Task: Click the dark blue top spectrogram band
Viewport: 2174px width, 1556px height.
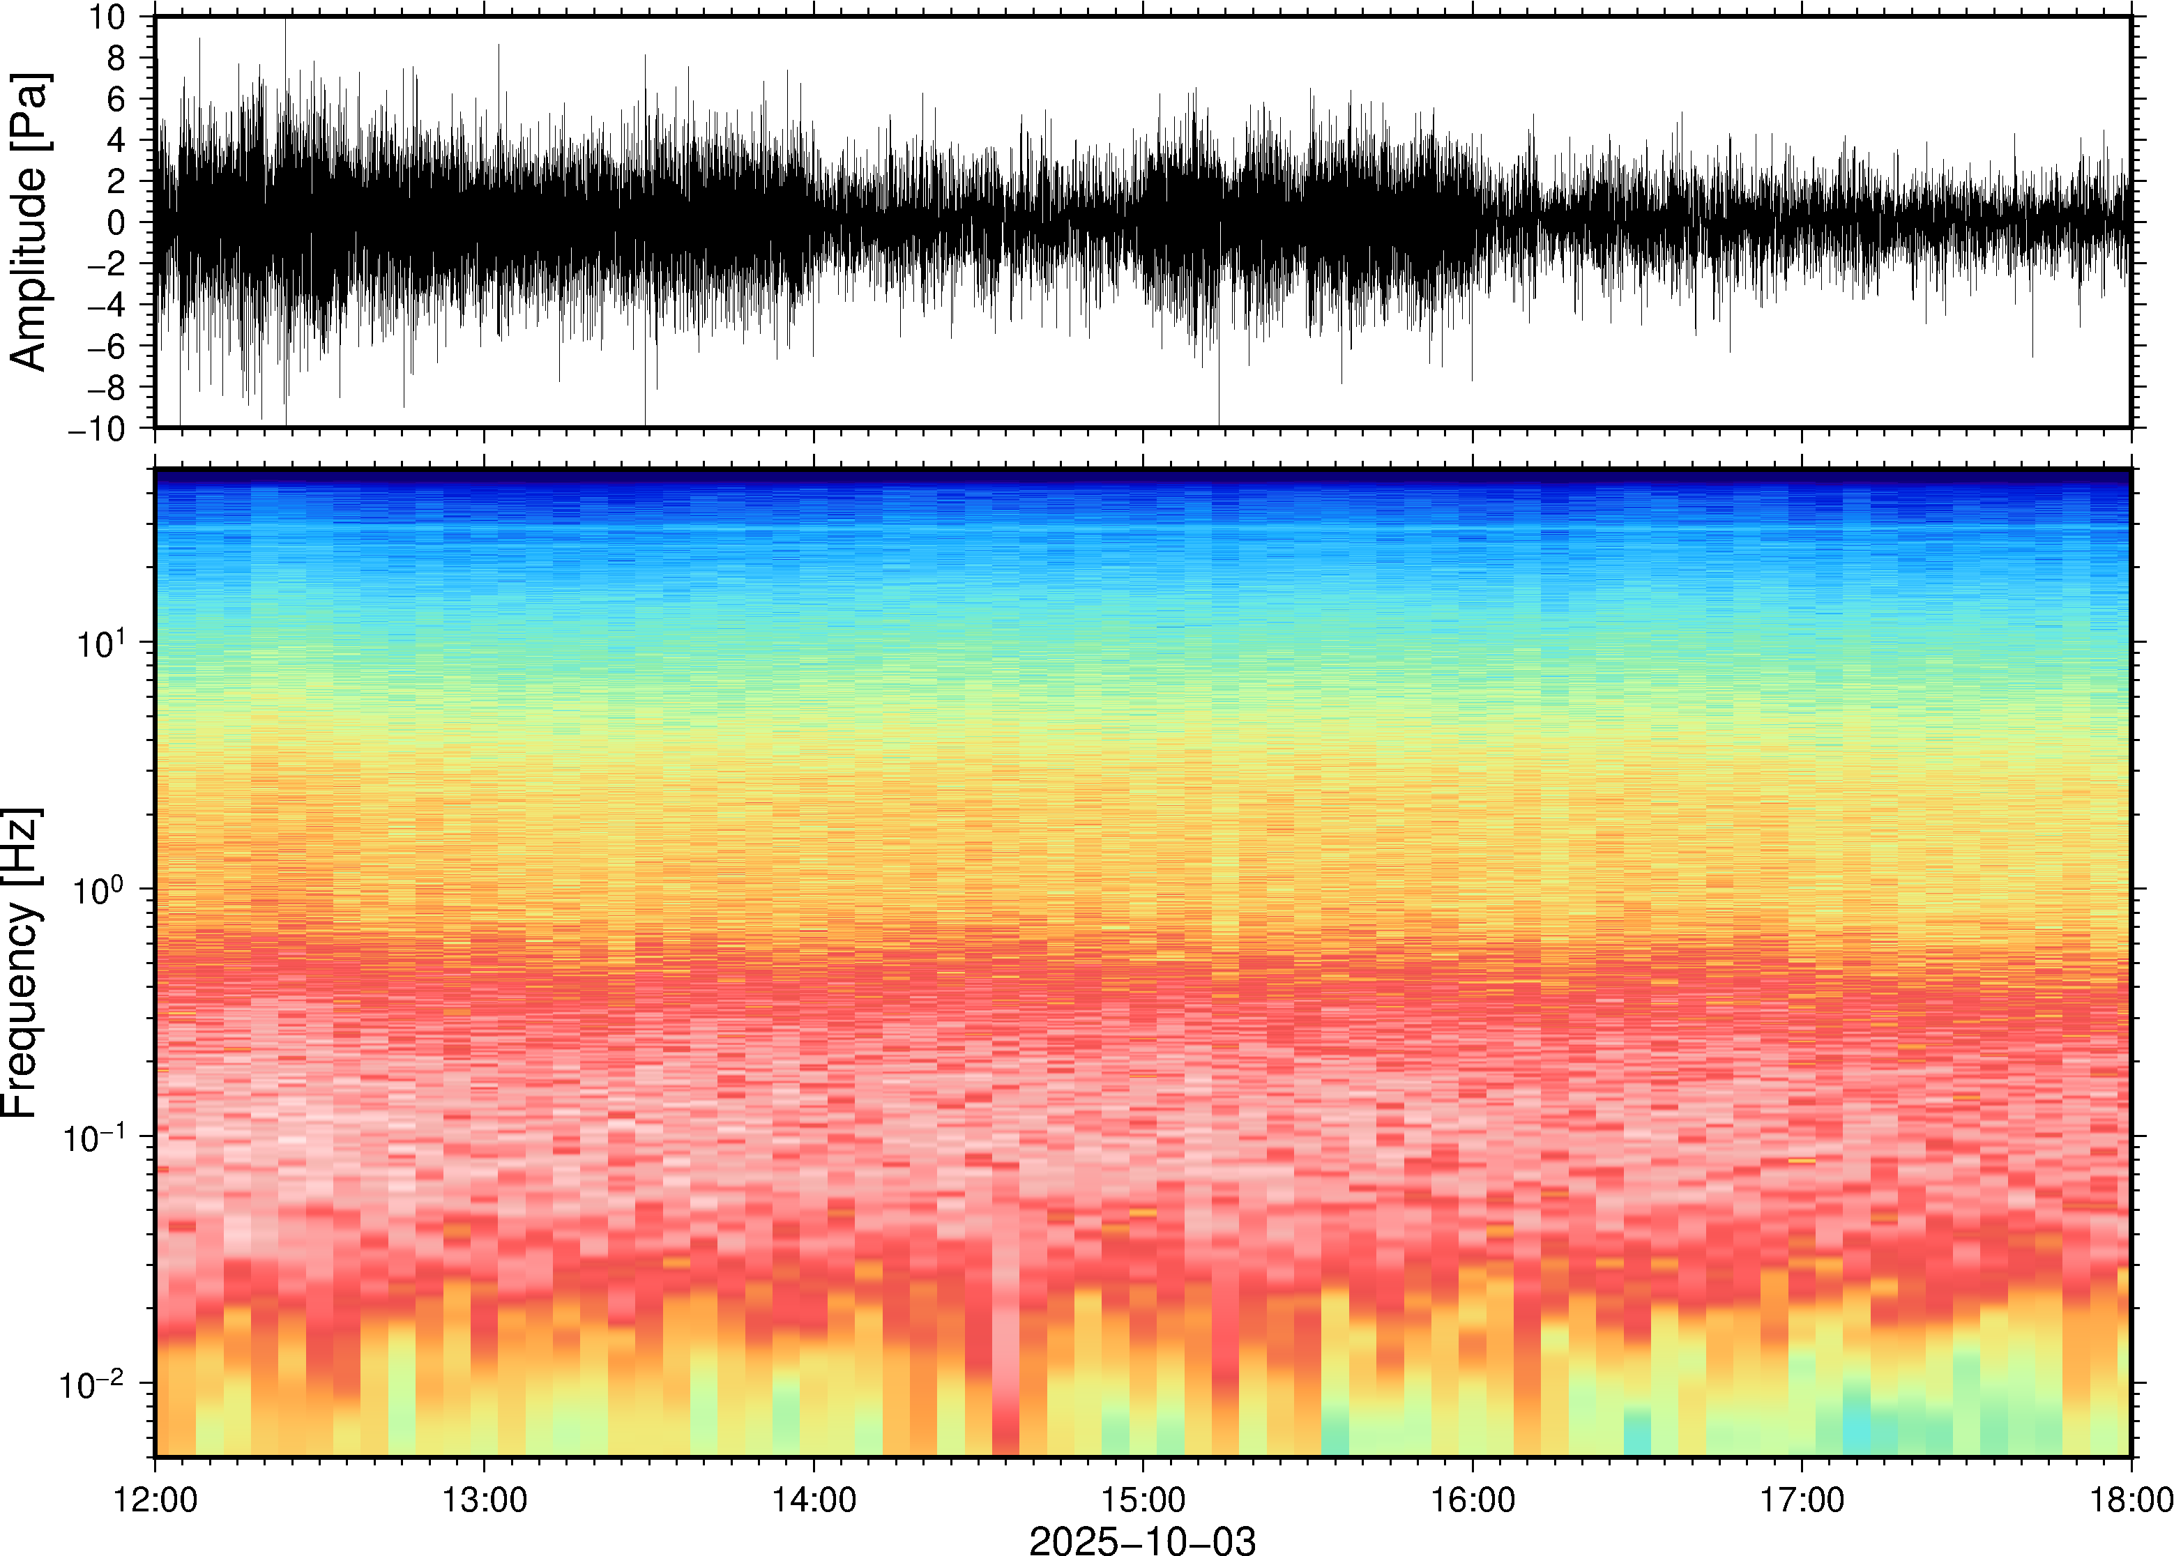Action: 1142,478
